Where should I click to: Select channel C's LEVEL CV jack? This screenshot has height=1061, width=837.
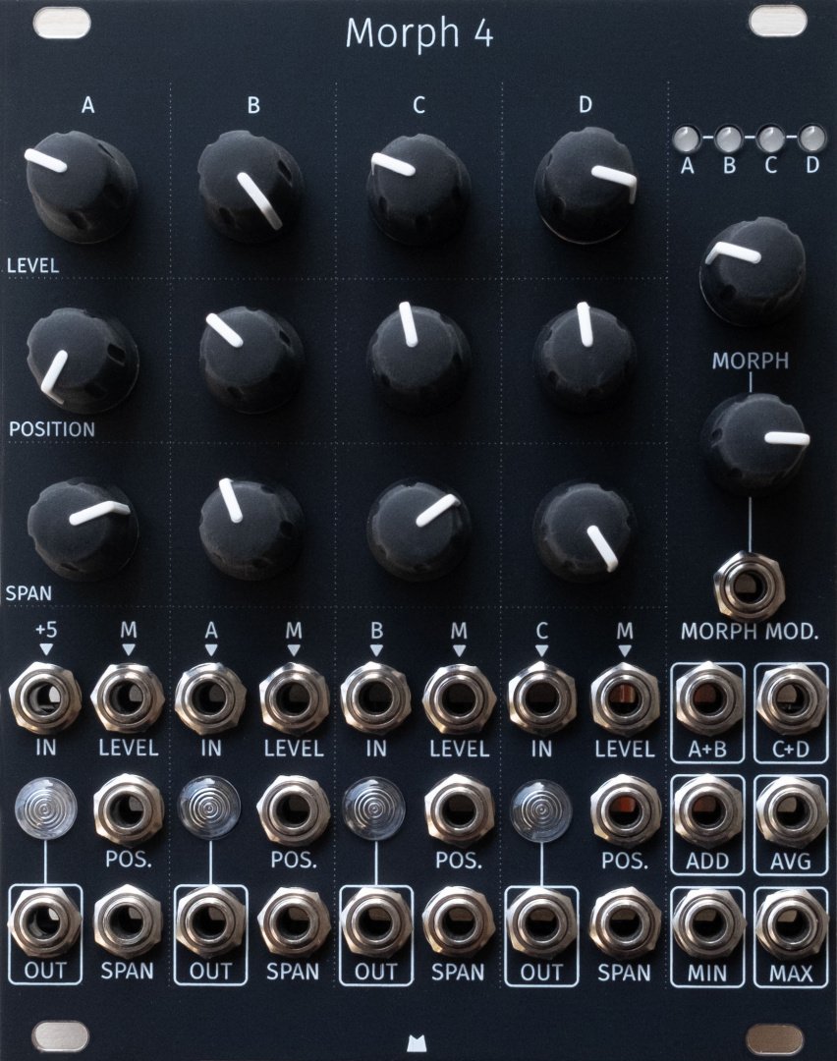(x=460, y=699)
